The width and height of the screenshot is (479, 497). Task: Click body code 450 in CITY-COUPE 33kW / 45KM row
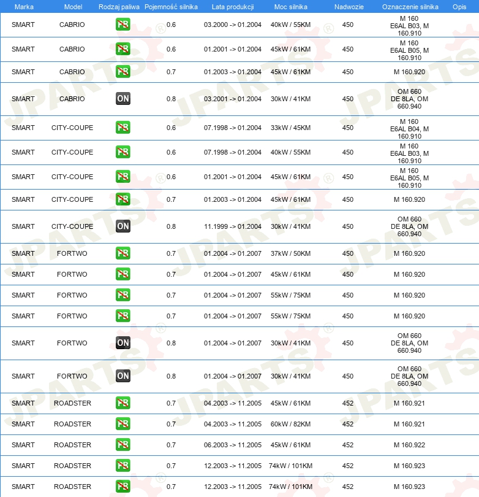click(x=348, y=128)
